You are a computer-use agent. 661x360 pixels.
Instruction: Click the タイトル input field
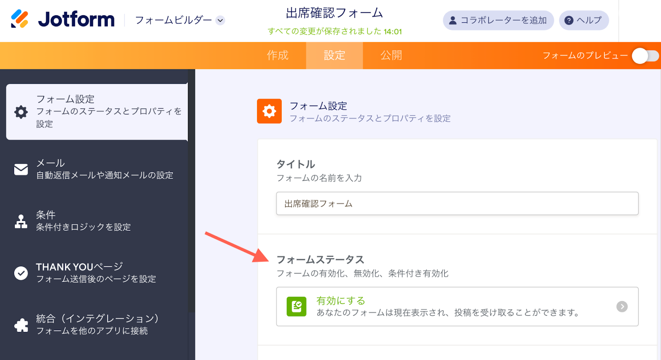tap(457, 204)
